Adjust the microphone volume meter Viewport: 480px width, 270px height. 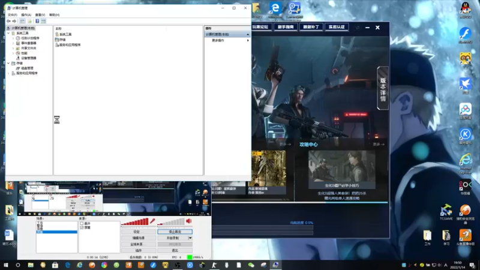tap(134, 223)
